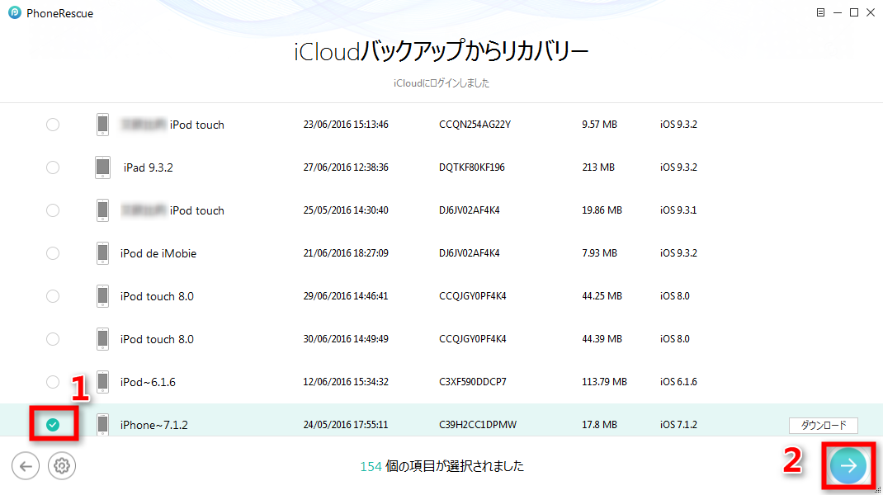883x495 pixels.
Task: Click the iCloudバックアップからリカバリー heading
Action: (441, 52)
